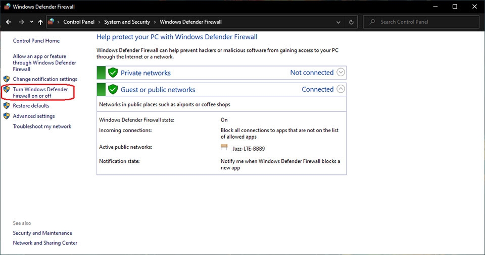Open the recent locations dropdown arrow
The image size is (485, 255).
31,22
